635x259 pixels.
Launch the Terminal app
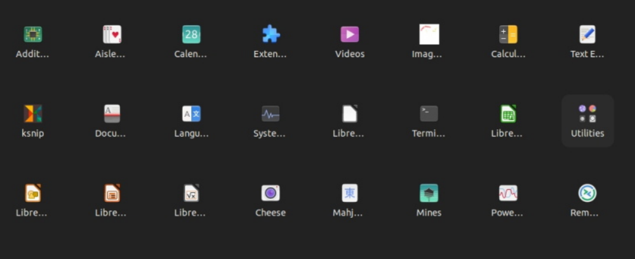(x=429, y=114)
